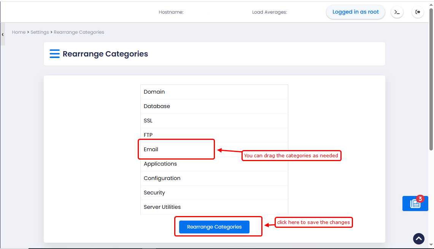Open the news feed icon with badge 3

coord(415,204)
